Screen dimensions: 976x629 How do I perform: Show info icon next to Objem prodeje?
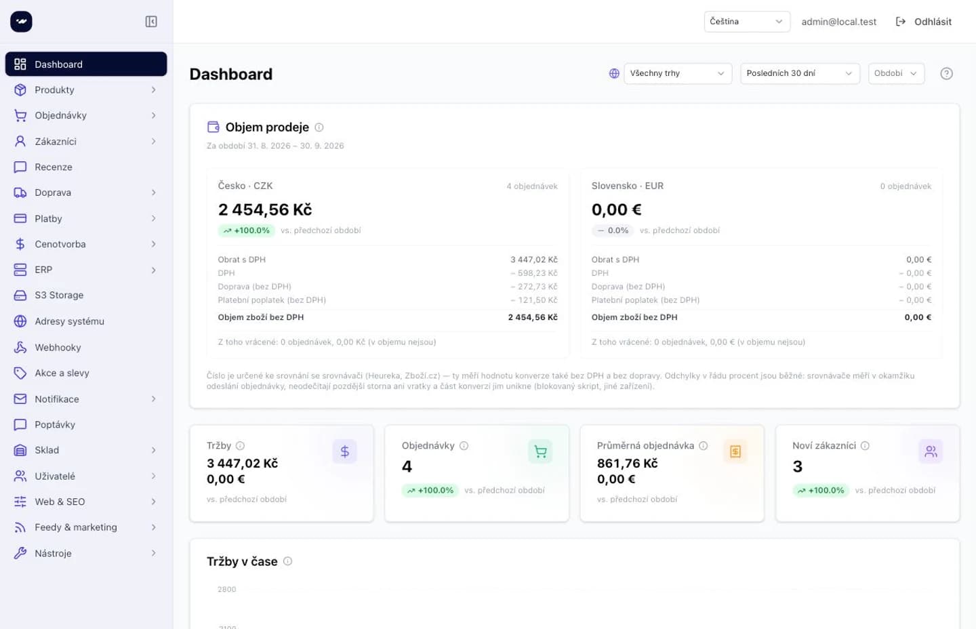point(319,127)
